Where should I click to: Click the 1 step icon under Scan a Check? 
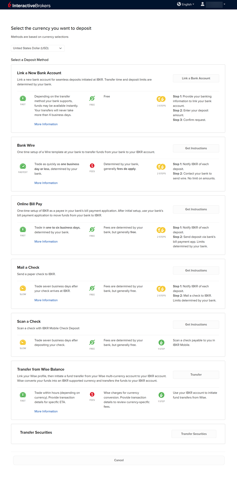tap(161, 342)
